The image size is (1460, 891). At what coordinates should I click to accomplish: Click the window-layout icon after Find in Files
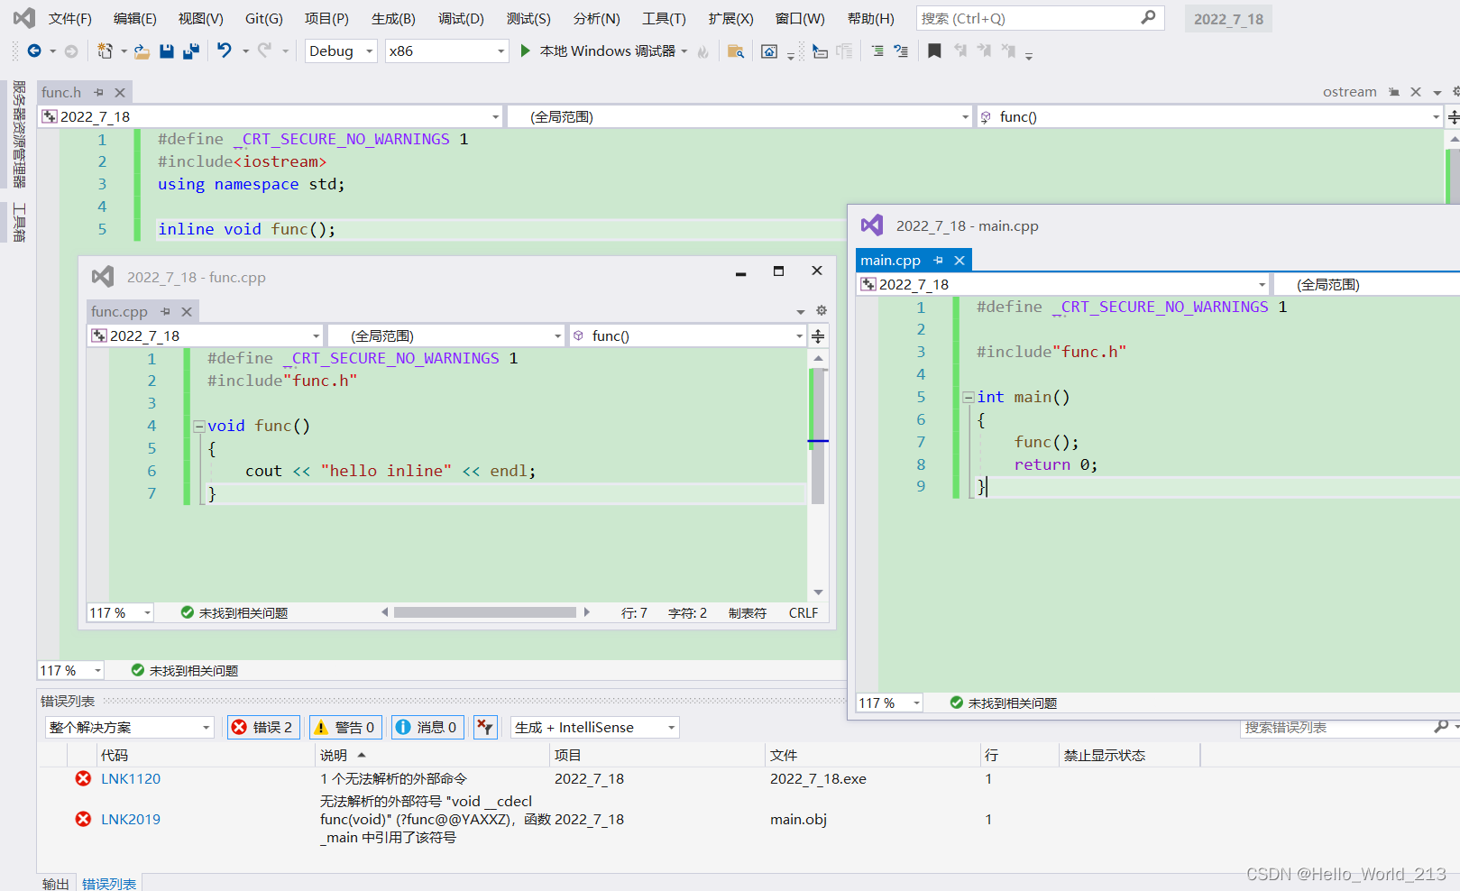(769, 51)
